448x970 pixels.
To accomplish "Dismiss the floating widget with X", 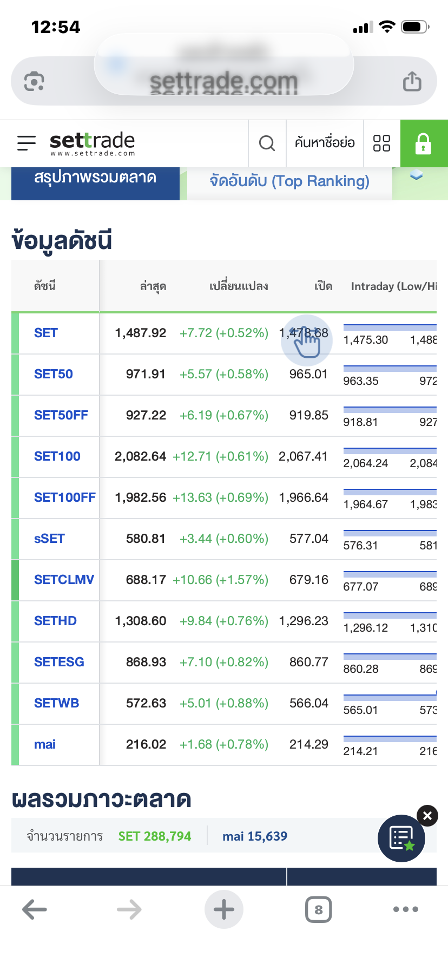I will [427, 816].
